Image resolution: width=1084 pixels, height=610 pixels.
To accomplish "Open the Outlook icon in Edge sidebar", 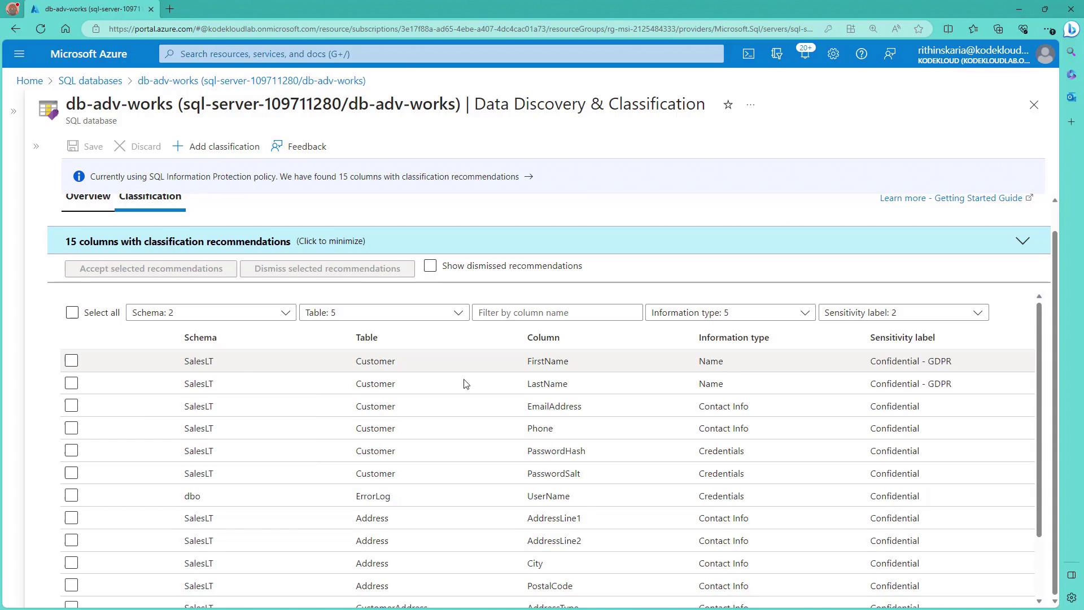I will 1071,97.
